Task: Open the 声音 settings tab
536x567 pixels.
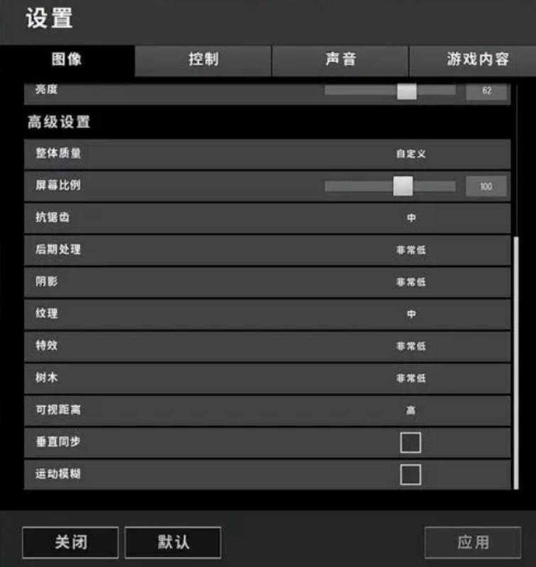Action: 340,60
